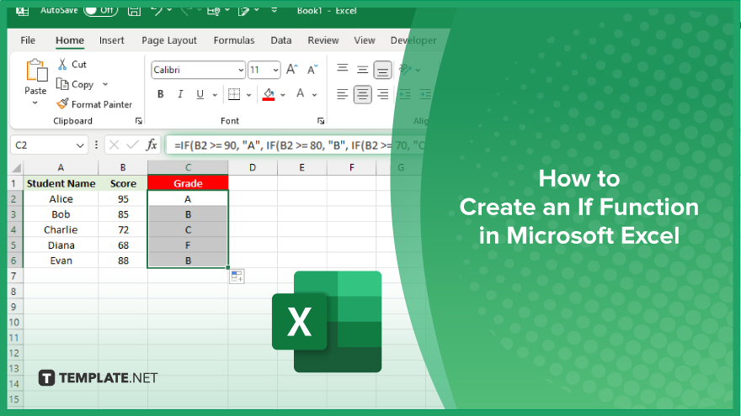Toggle Underline formatting
This screenshot has width=741, height=416.
200,94
